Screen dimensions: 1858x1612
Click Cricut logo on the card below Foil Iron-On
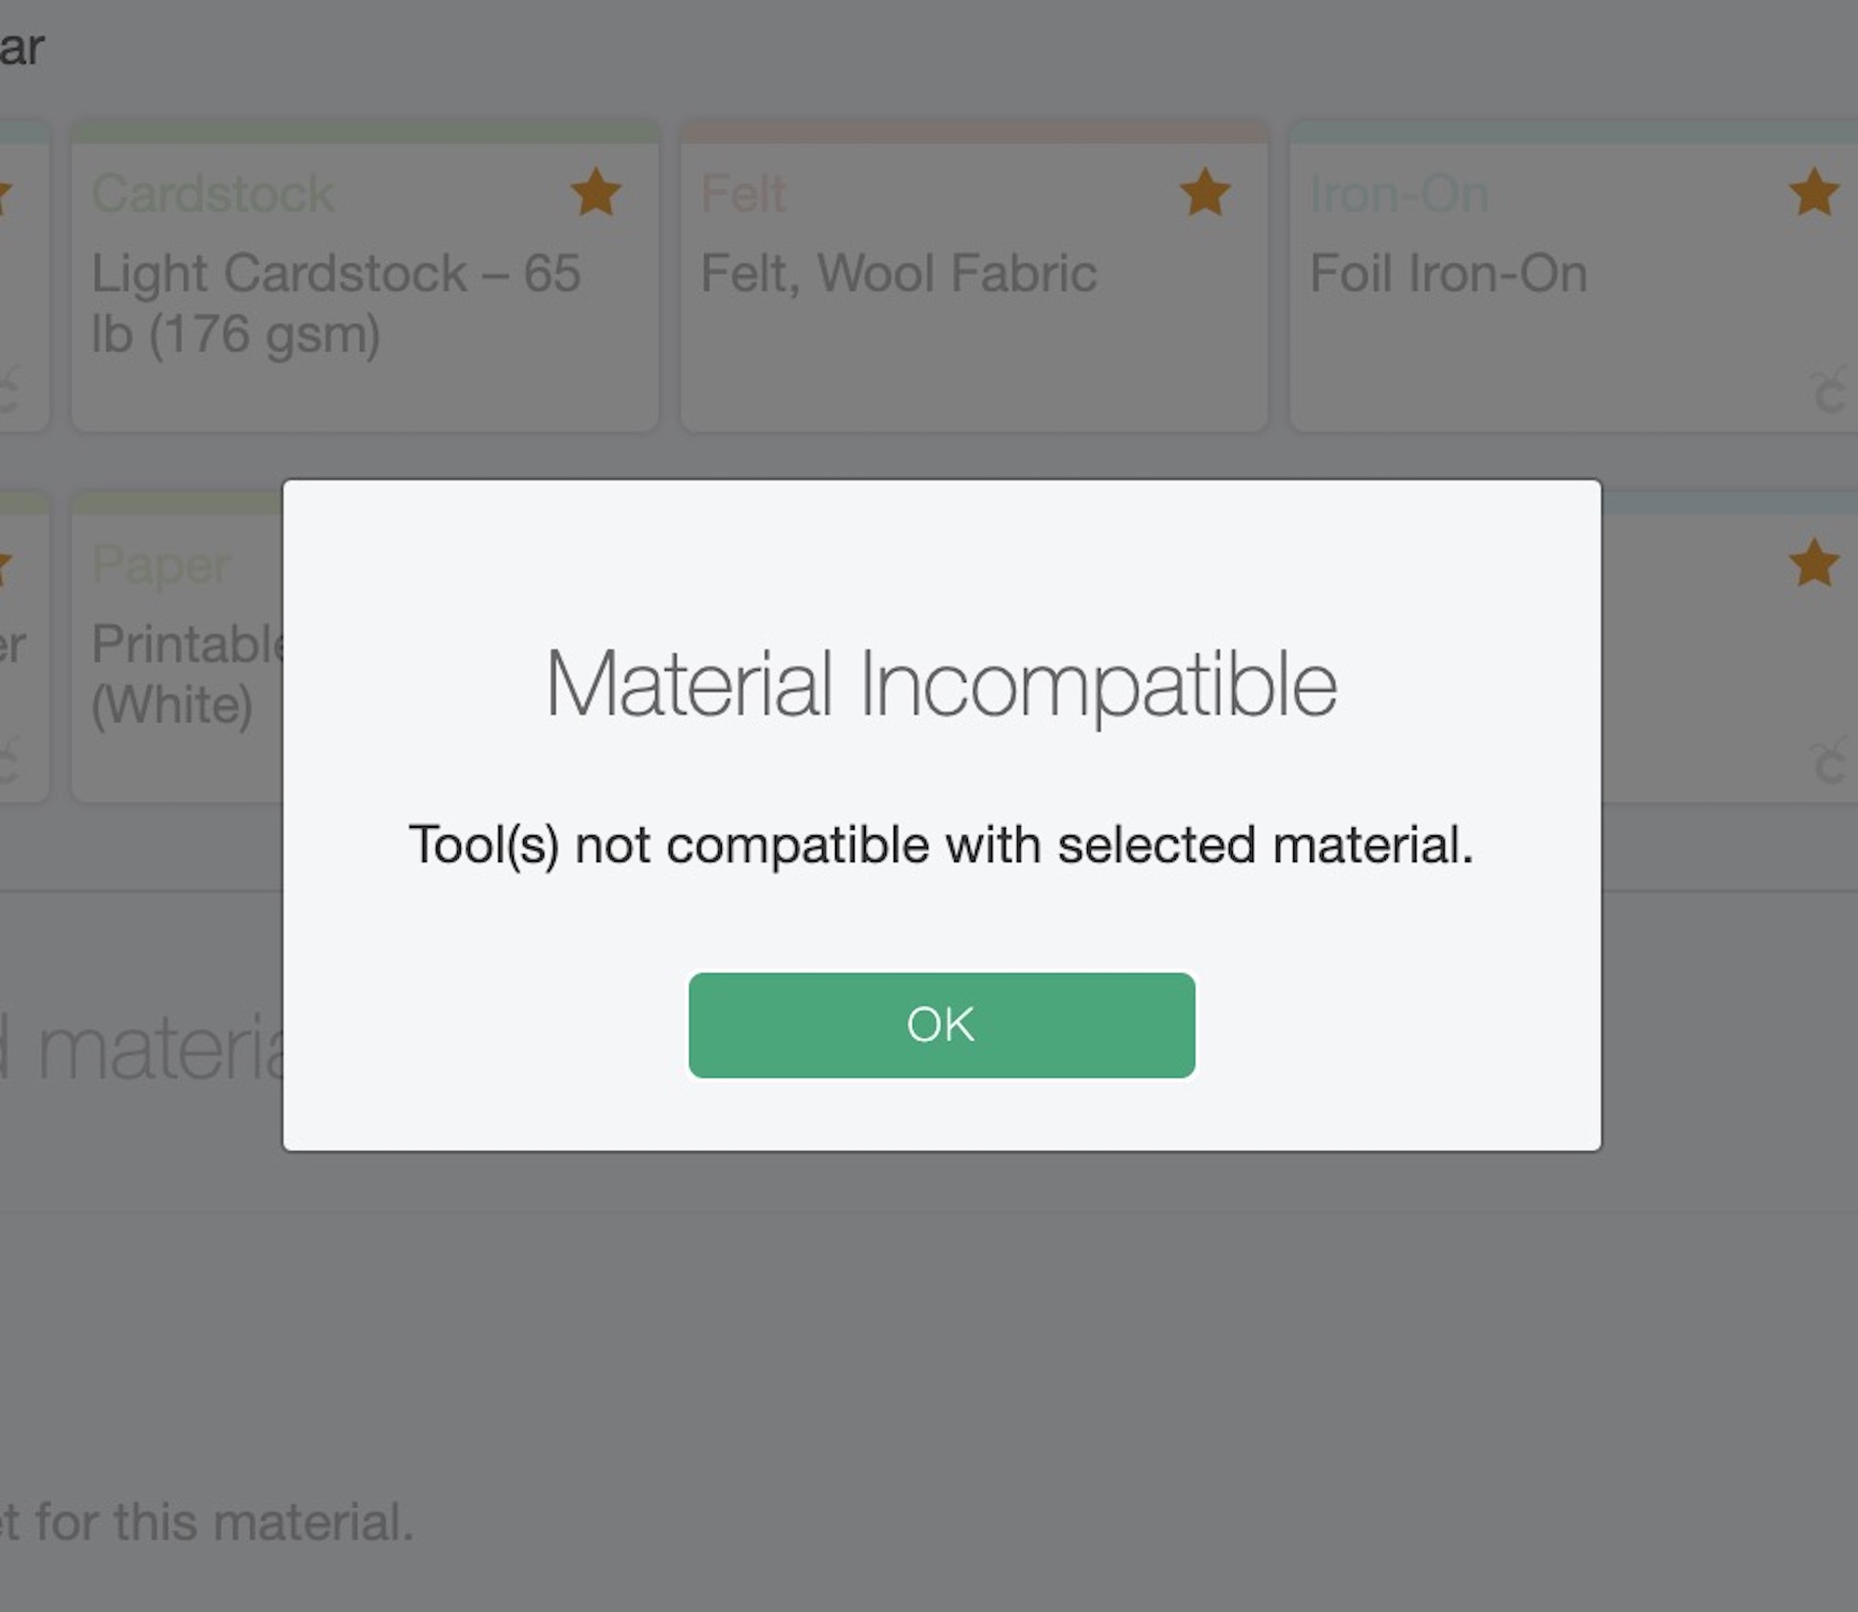point(1828,762)
